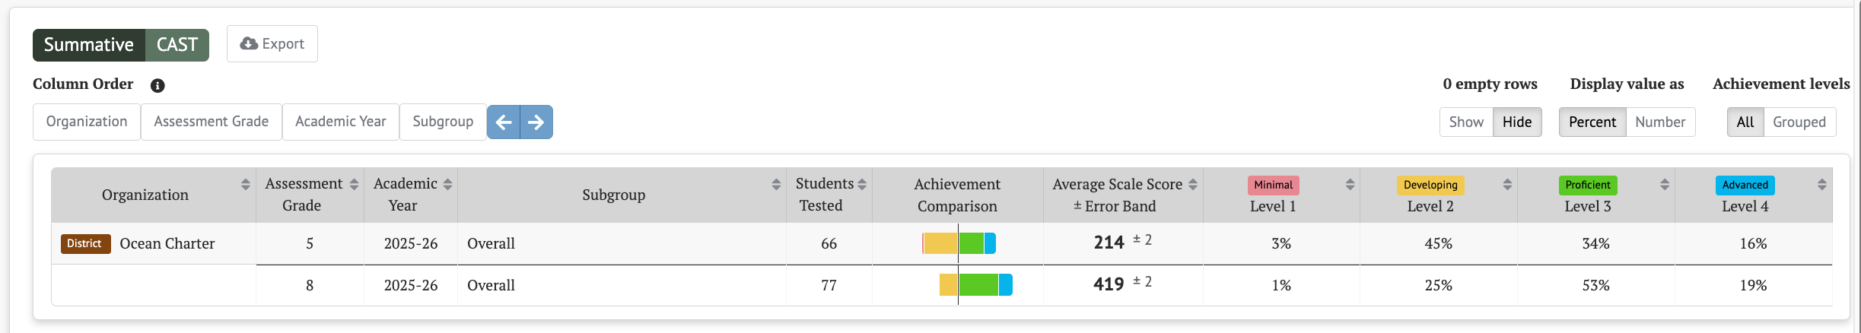Select Subgroup in Column Order
The width and height of the screenshot is (1861, 333).
click(443, 122)
